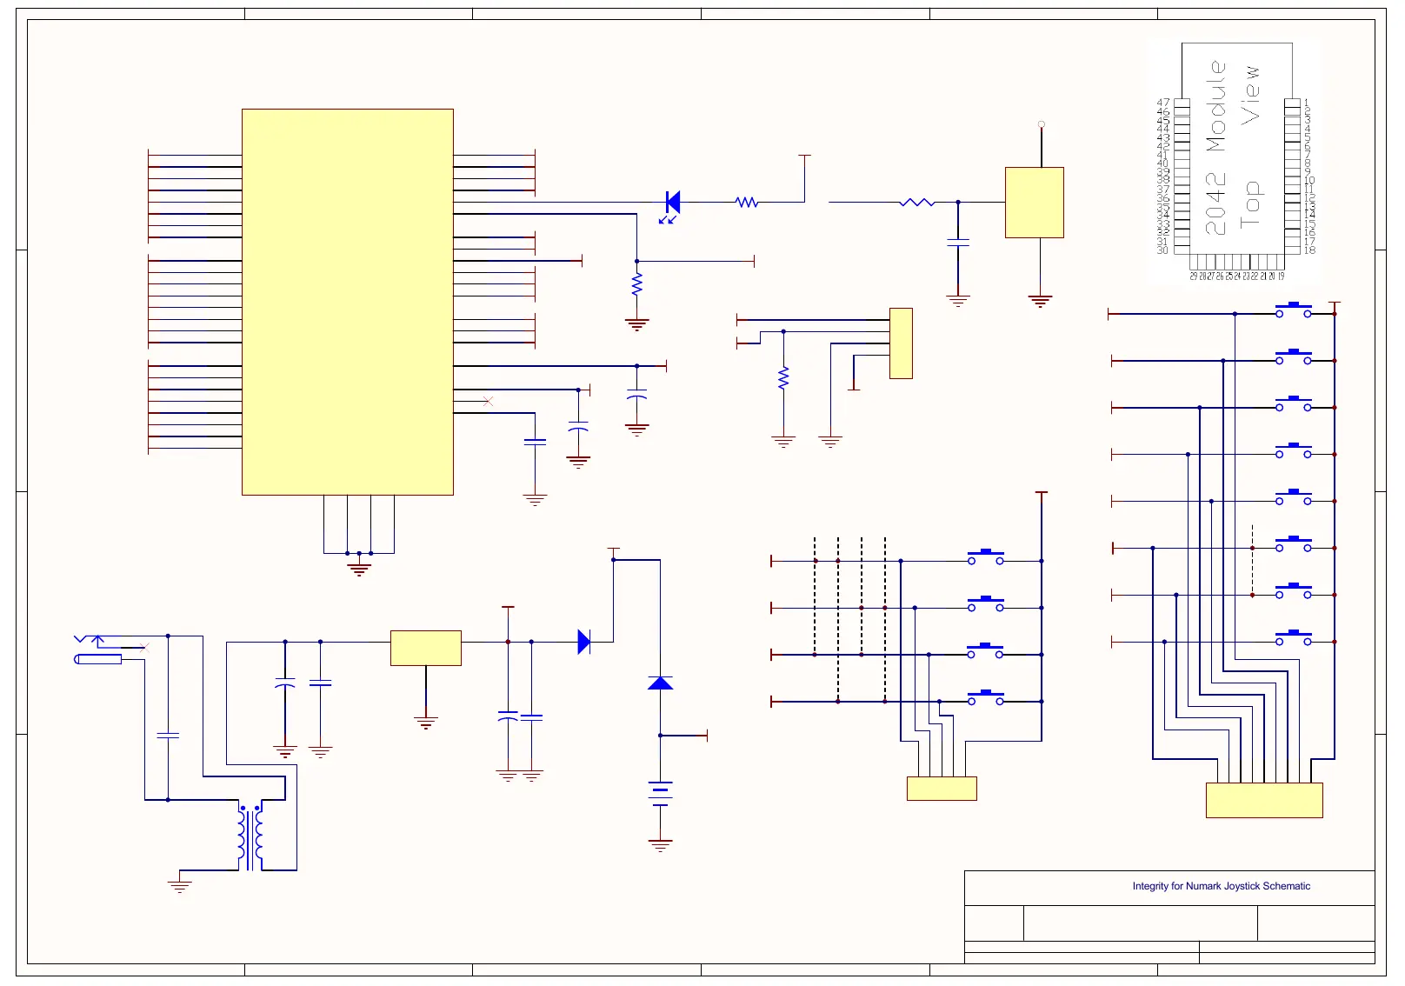Click the horizontal diode after the regulator
1405x986 pixels.
click(x=584, y=642)
